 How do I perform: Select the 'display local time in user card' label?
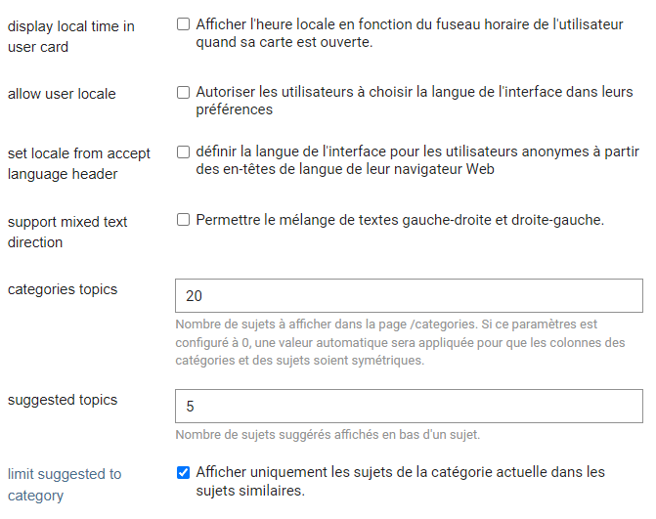(70, 36)
